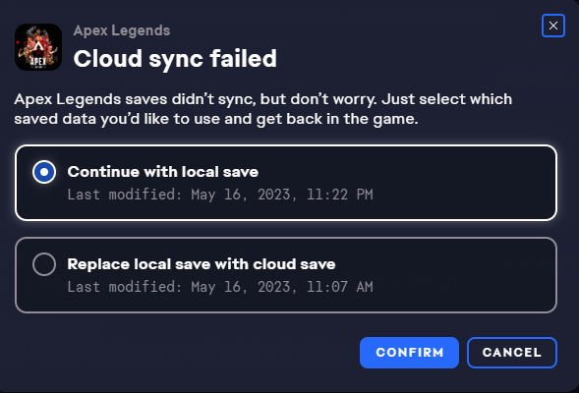This screenshot has width=579, height=393.
Task: Cancel the cloud sync dialog
Action: pyautogui.click(x=512, y=353)
